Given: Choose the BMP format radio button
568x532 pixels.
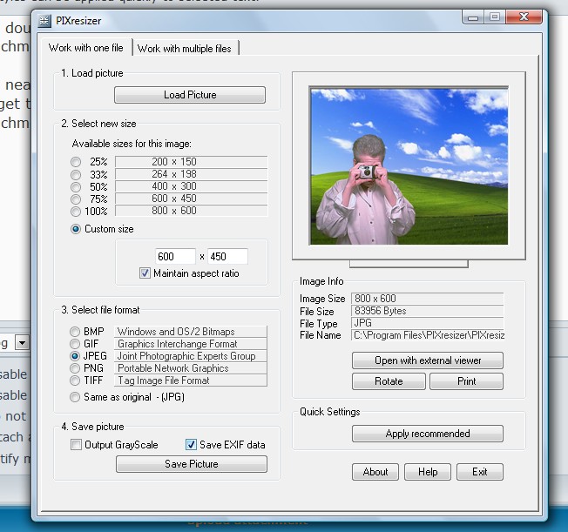Looking at the screenshot, I should point(75,332).
